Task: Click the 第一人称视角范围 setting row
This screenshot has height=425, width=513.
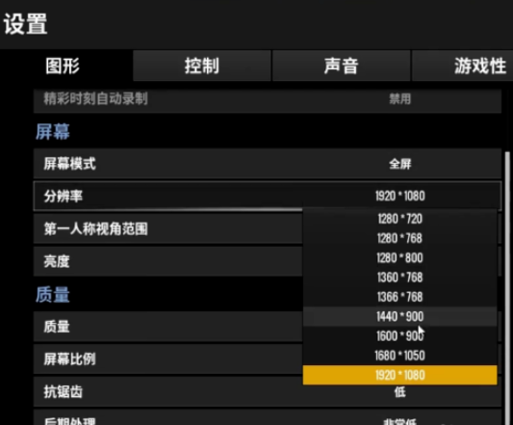Action: point(167,228)
